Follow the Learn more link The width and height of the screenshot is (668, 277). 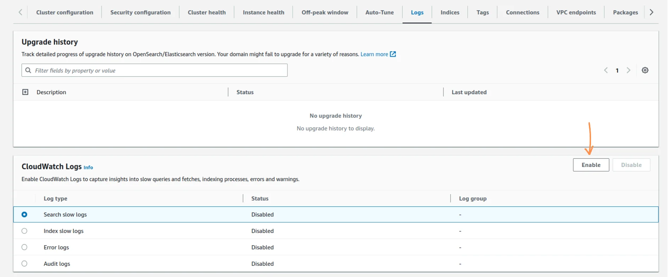click(374, 54)
